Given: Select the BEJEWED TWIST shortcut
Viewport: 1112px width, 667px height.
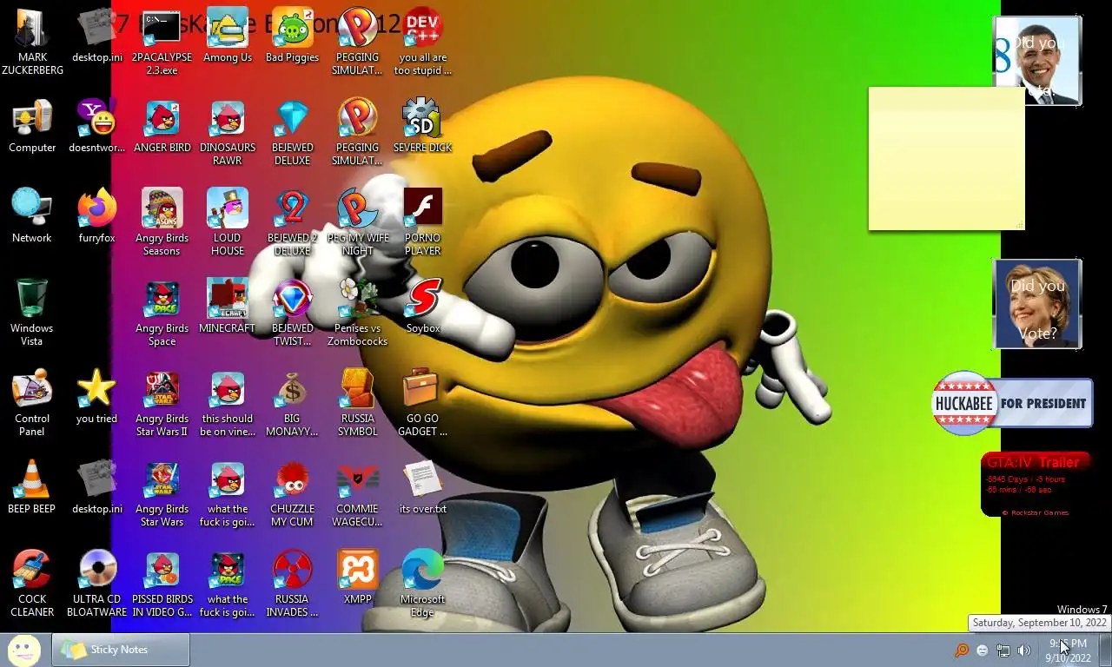Looking at the screenshot, I should coord(292,313).
